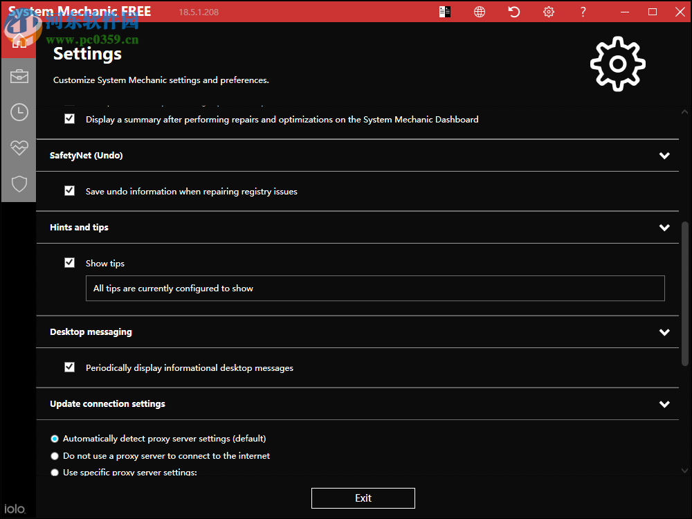Click the Exit button
The image size is (692, 519).
point(363,498)
